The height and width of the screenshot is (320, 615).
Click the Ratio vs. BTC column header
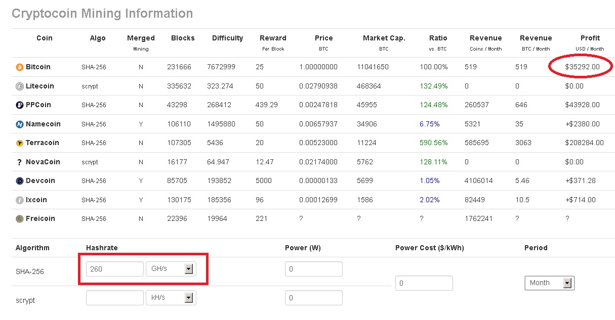tap(438, 42)
